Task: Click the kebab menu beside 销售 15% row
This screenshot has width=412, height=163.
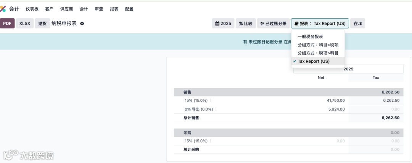Action: pyautogui.click(x=211, y=101)
